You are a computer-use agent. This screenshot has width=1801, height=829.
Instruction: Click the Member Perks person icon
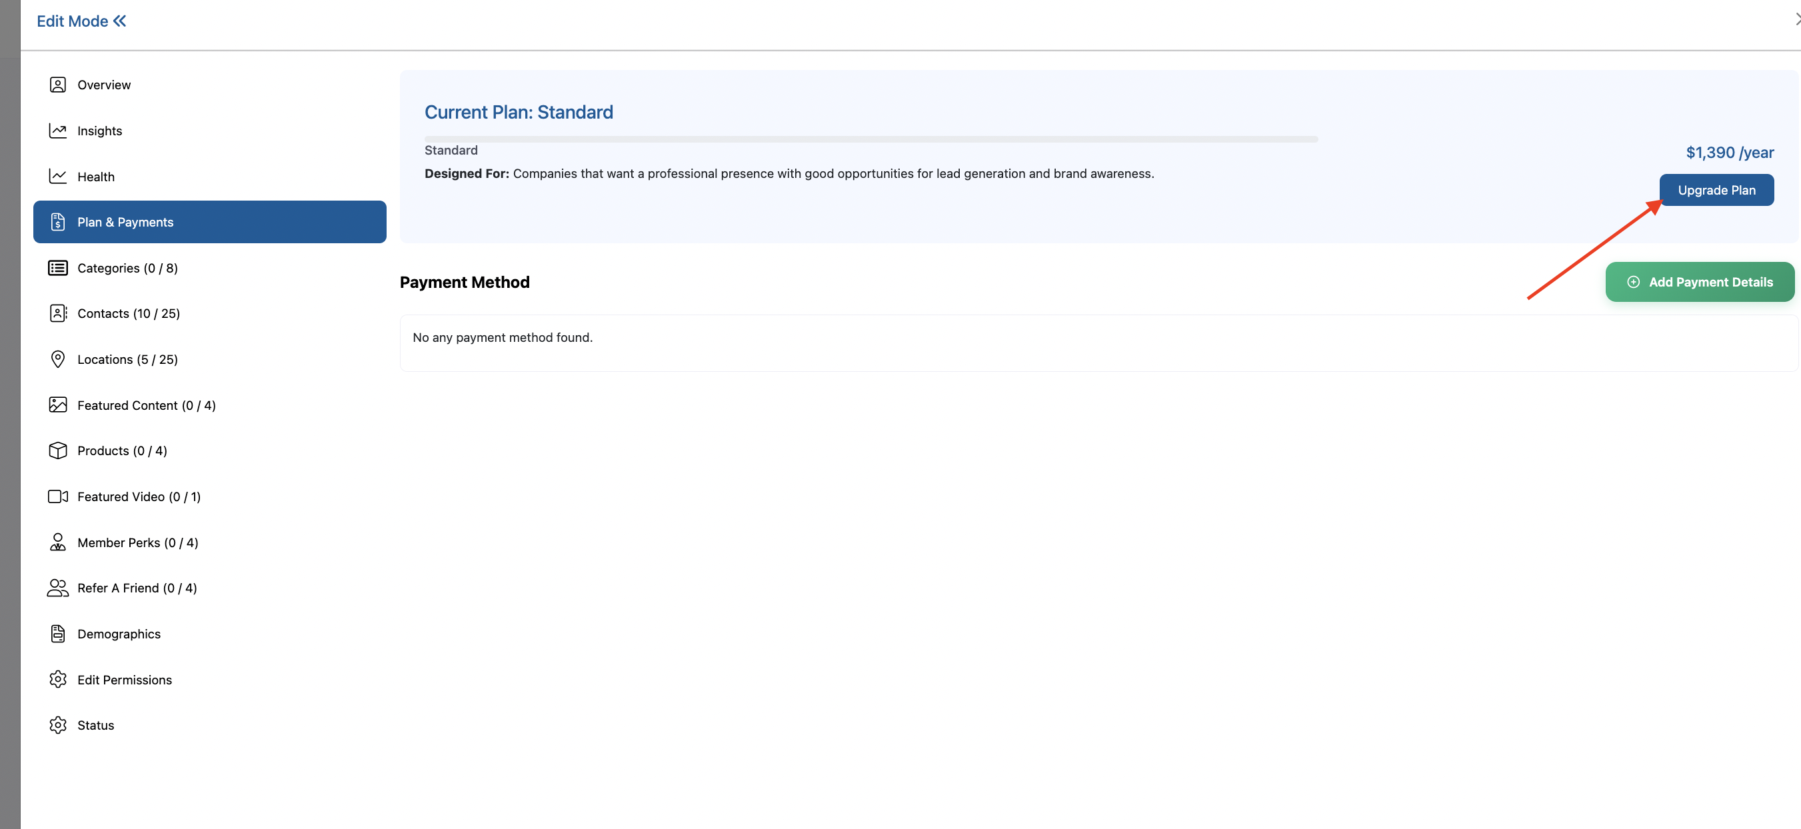coord(58,542)
